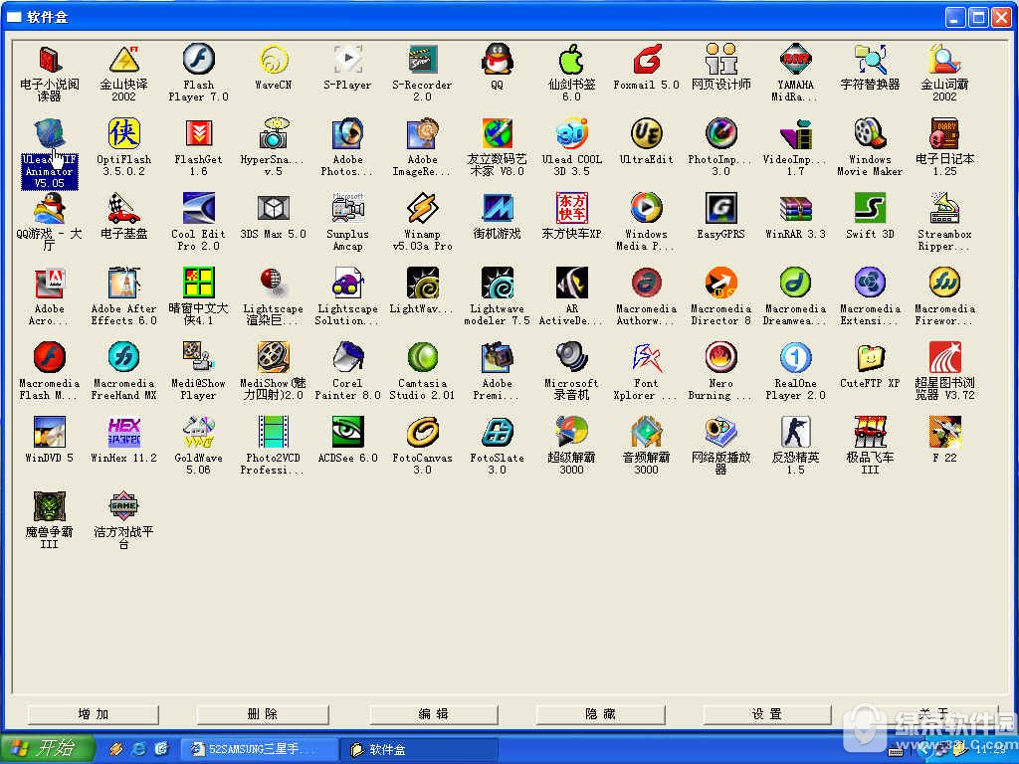Launch 超星图书浏览器 V3.72 icon

tap(945, 358)
